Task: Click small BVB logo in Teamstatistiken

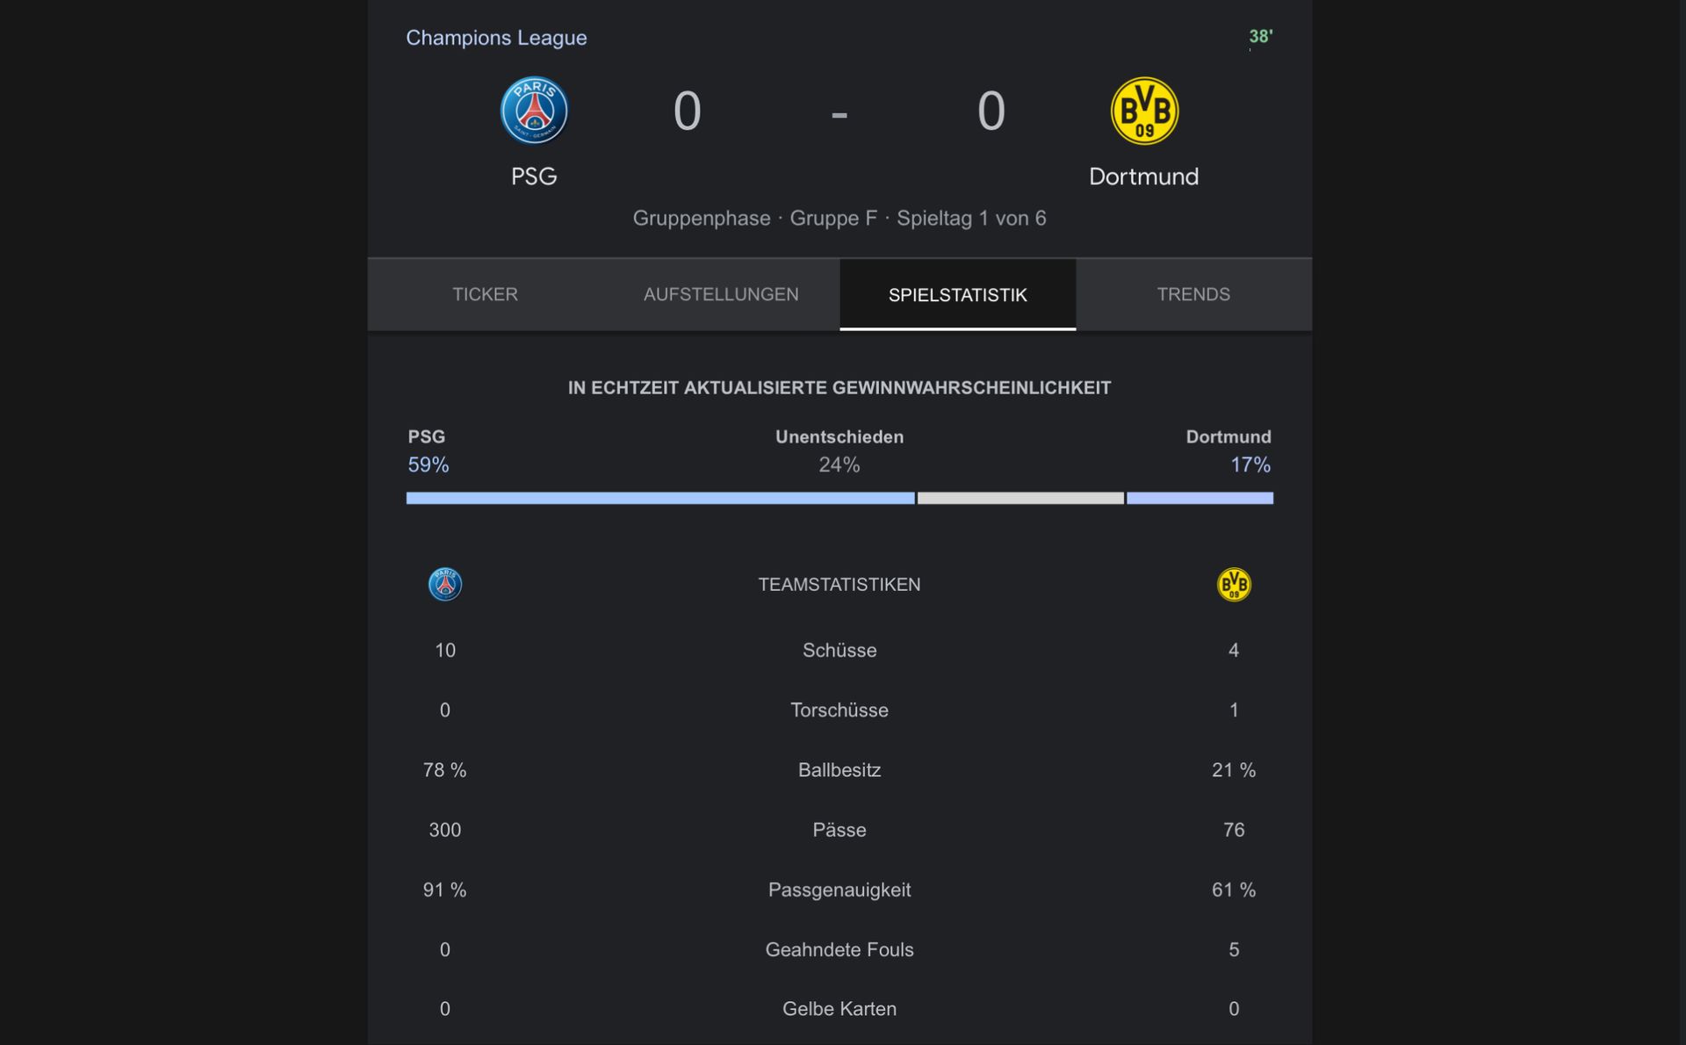Action: [1233, 584]
